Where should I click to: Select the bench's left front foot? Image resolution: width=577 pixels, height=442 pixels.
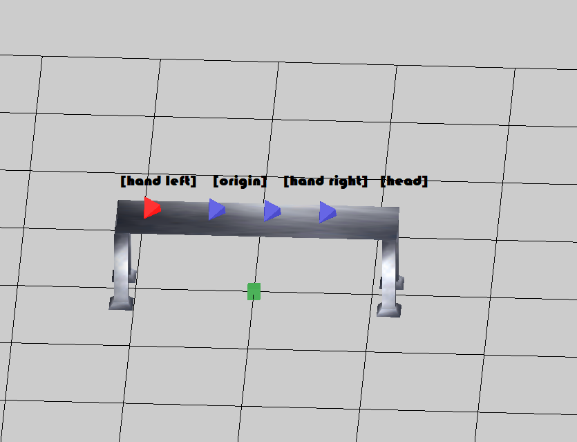tap(121, 304)
